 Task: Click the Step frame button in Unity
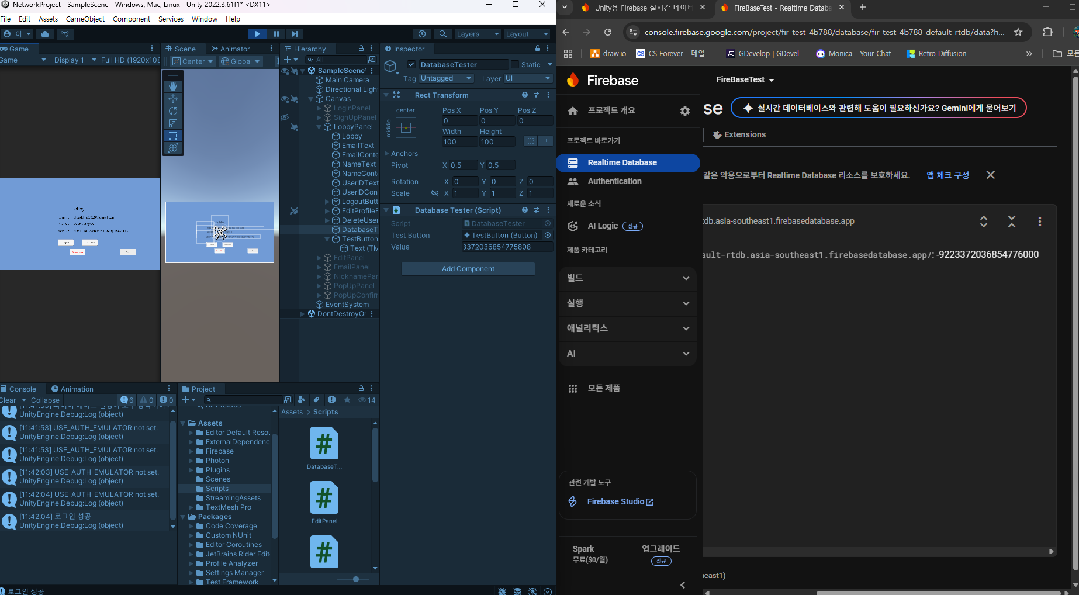click(295, 34)
